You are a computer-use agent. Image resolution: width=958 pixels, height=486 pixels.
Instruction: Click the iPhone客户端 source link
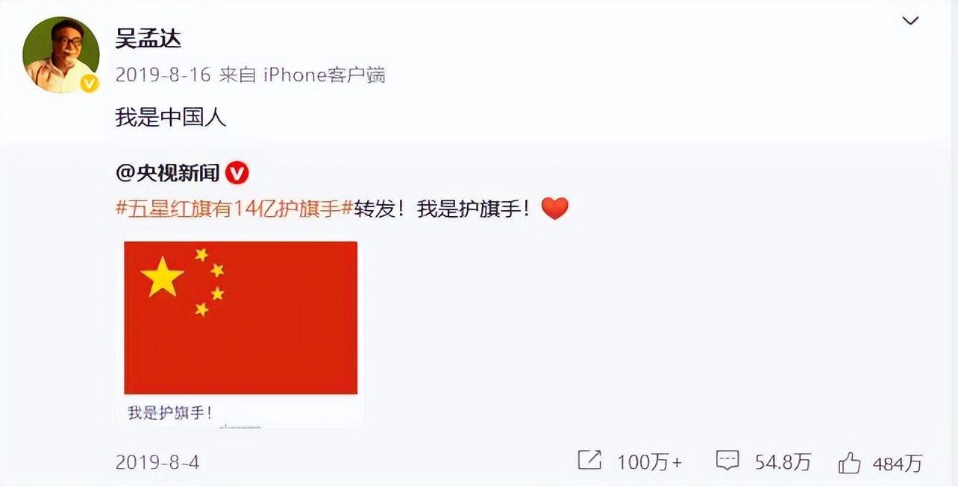[325, 75]
